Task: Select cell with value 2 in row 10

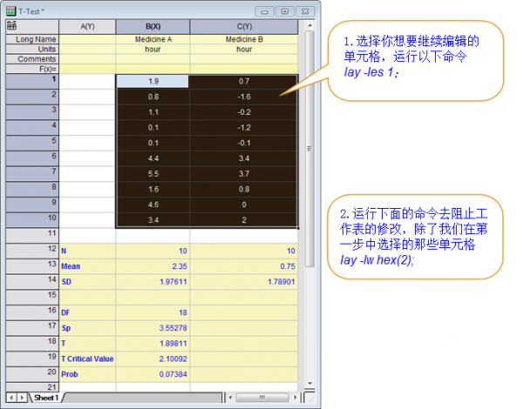Action: (x=244, y=220)
